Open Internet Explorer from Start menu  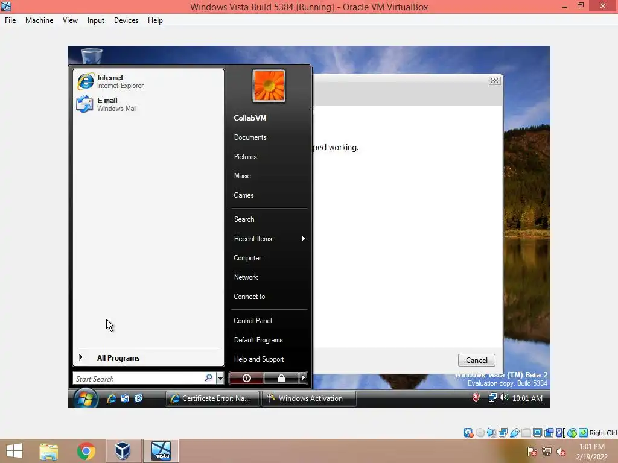coord(148,81)
